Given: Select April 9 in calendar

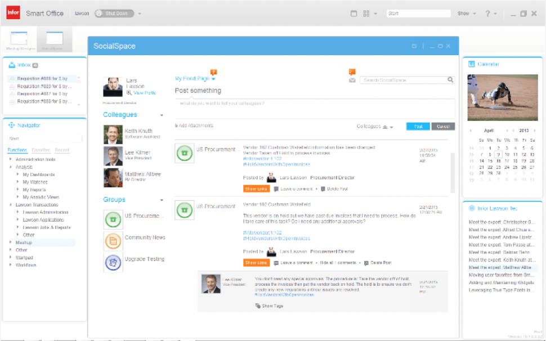Looking at the screenshot, I should click(x=498, y=155).
